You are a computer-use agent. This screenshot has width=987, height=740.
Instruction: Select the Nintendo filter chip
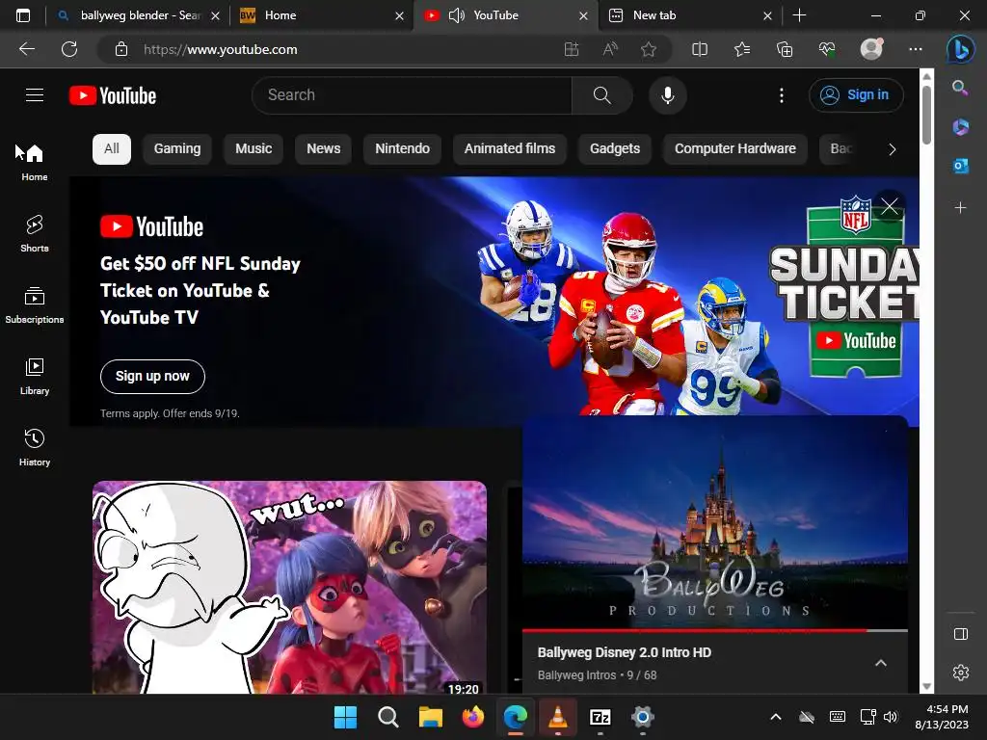pyautogui.click(x=402, y=149)
